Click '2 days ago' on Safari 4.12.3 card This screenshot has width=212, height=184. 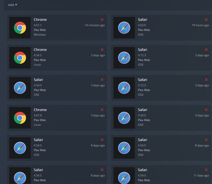[x=202, y=55]
